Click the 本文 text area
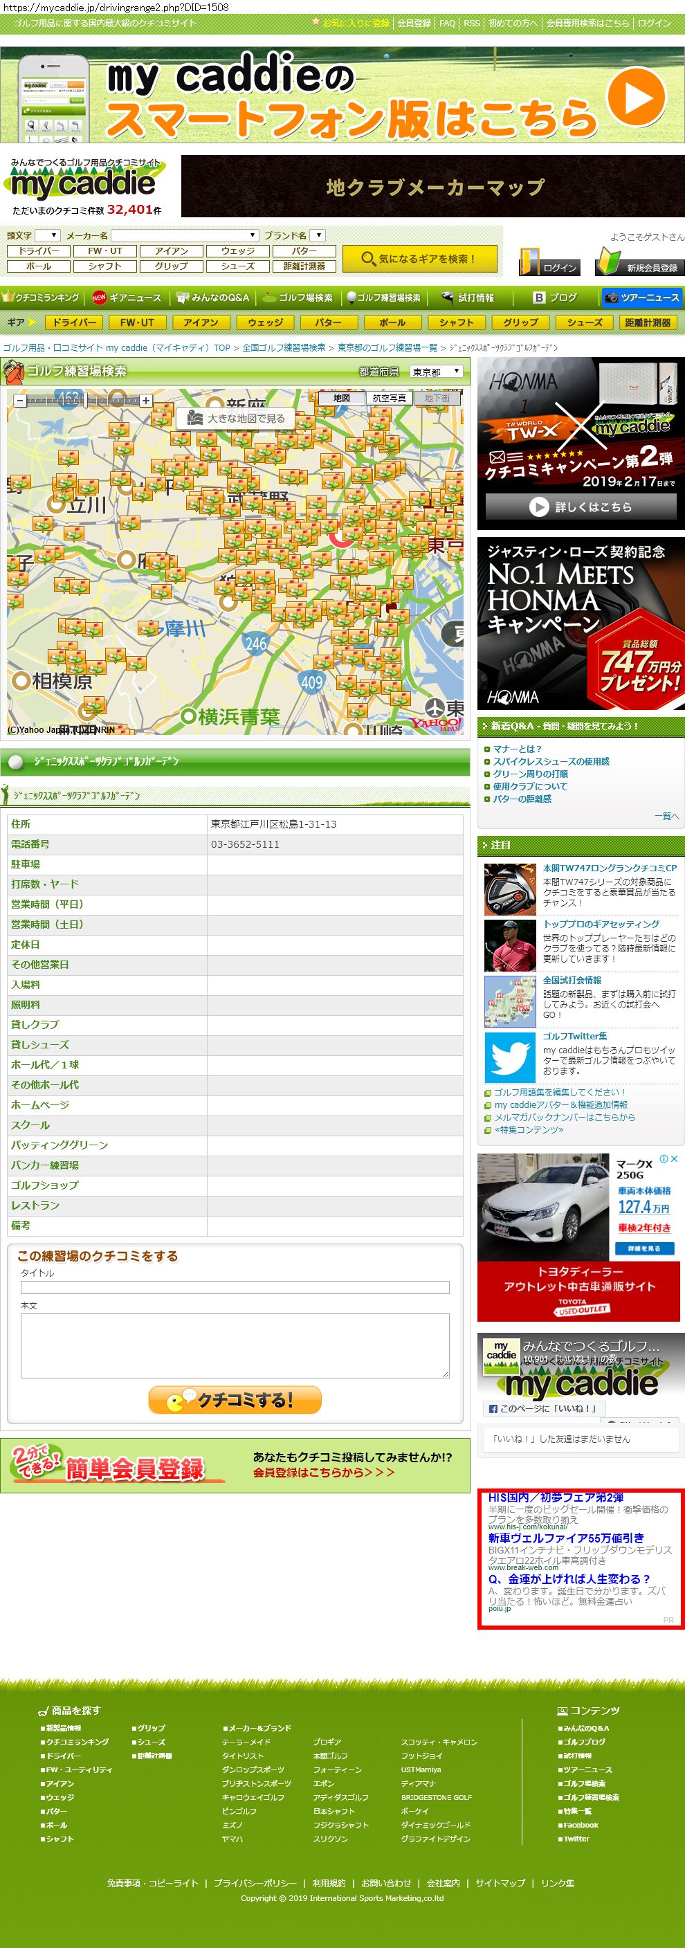 (x=235, y=1345)
